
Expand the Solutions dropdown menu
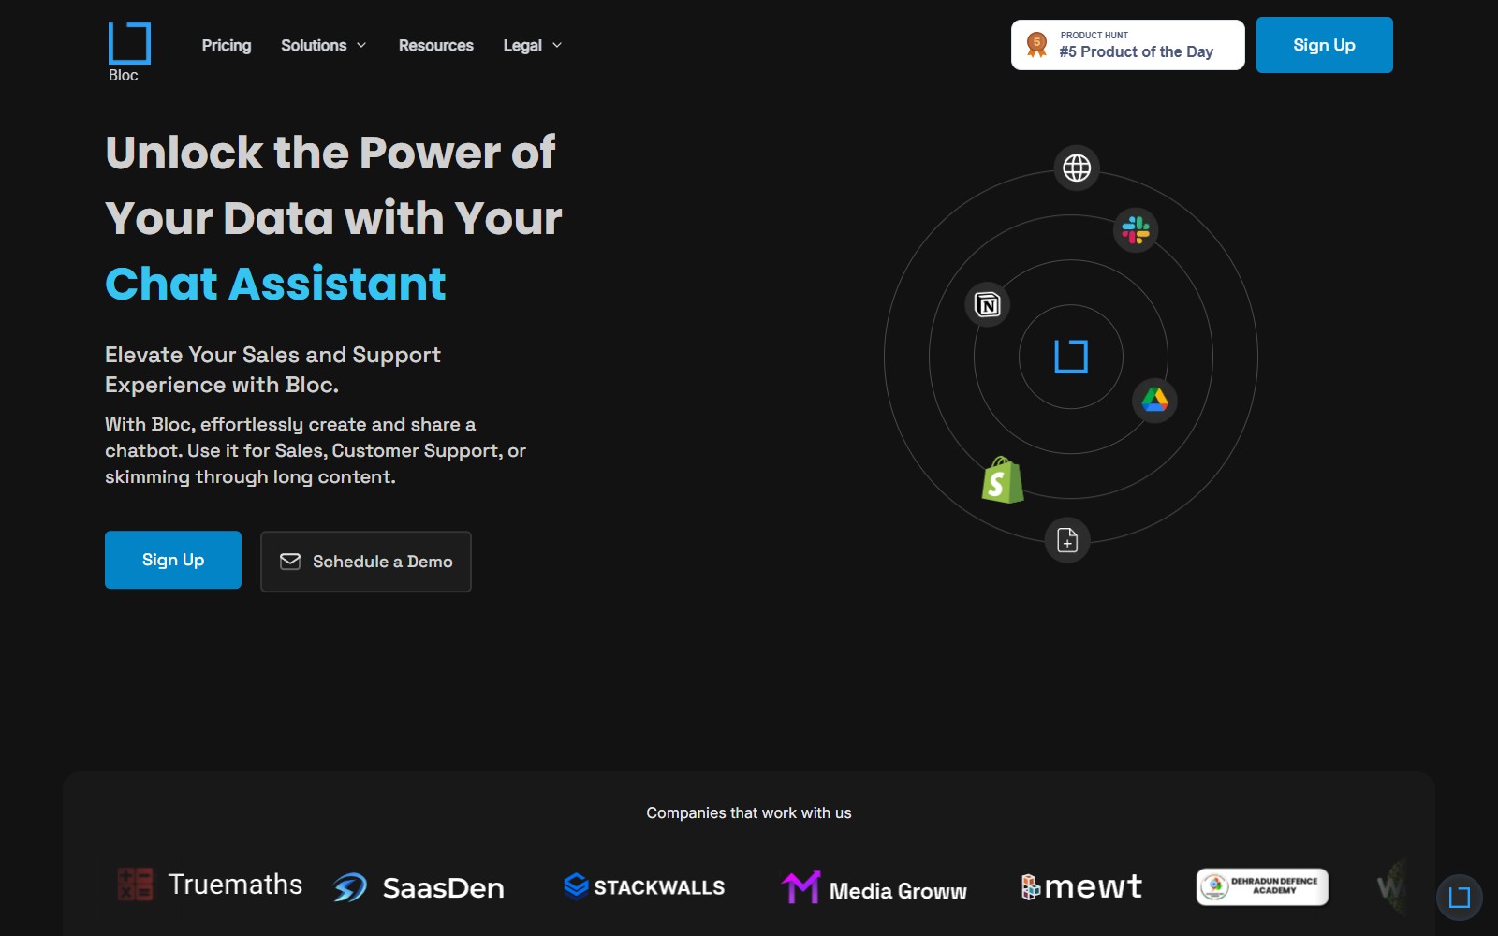pos(324,45)
